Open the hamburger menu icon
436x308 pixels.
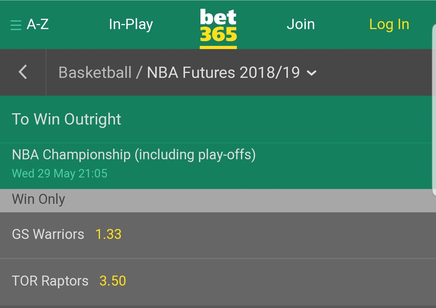[x=16, y=25]
